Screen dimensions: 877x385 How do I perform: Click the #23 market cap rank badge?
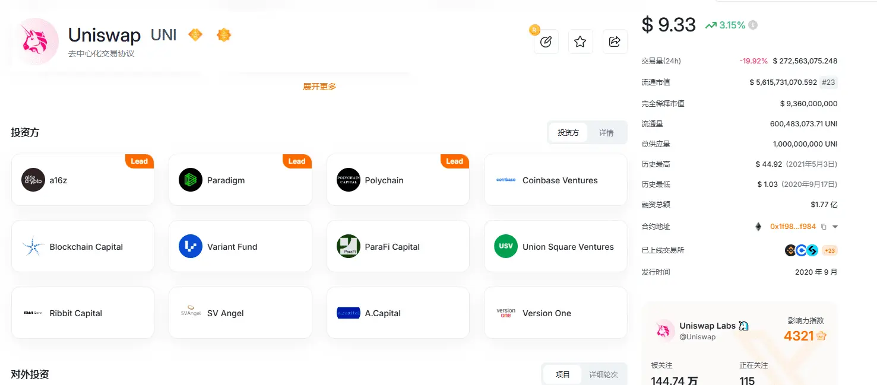point(828,82)
